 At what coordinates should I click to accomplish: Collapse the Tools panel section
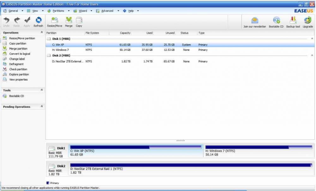pos(42,90)
